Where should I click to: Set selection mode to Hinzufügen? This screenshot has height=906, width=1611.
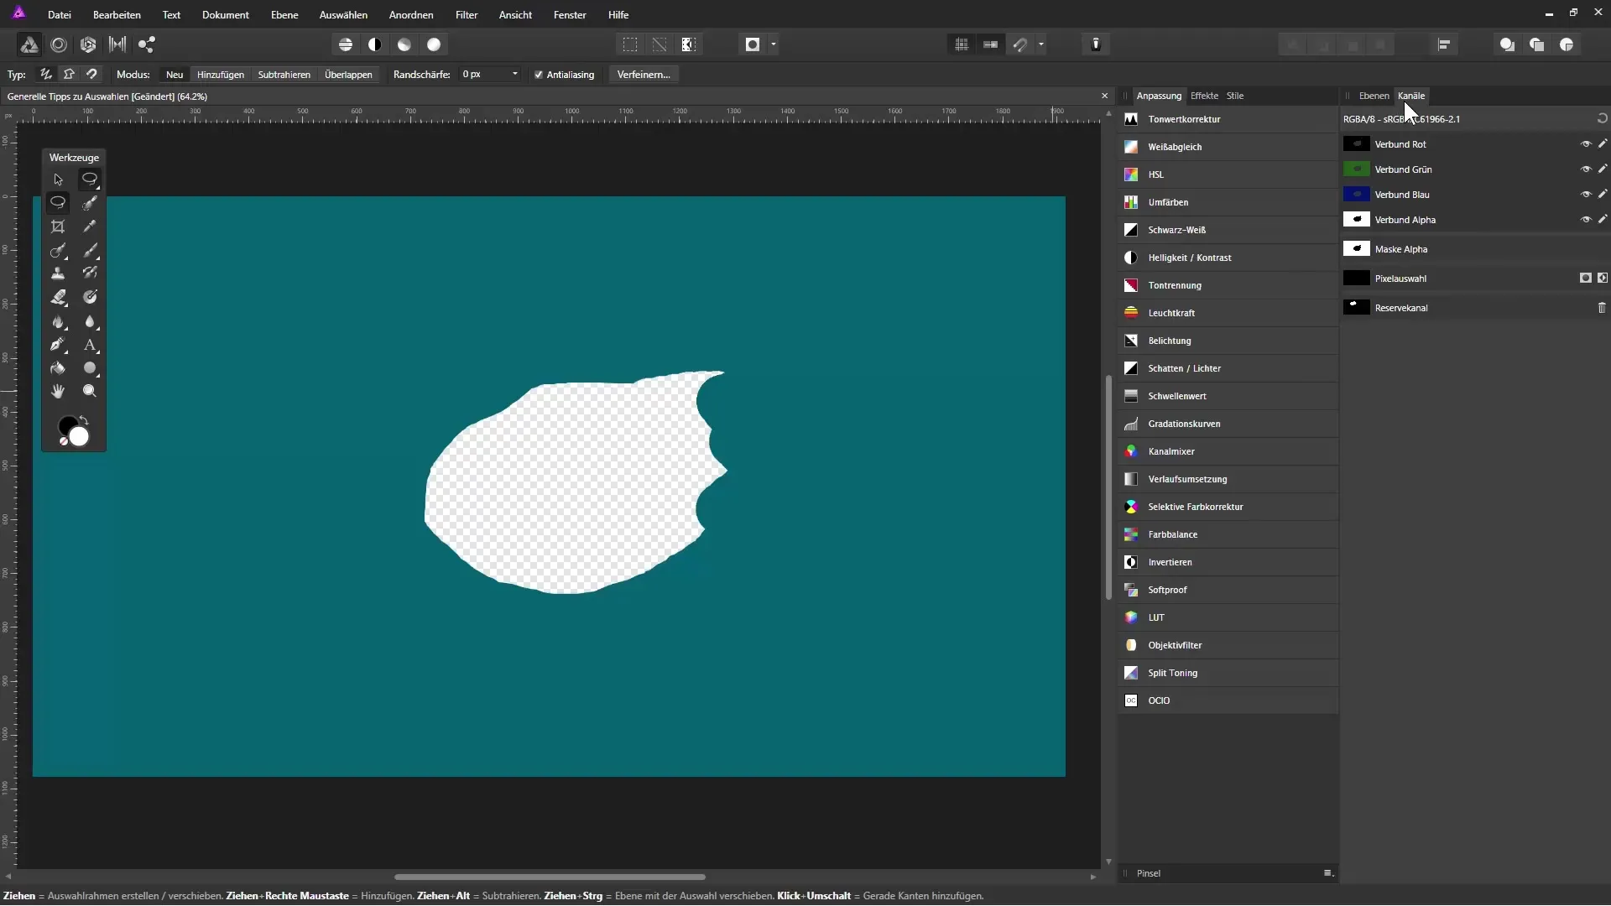coord(221,75)
